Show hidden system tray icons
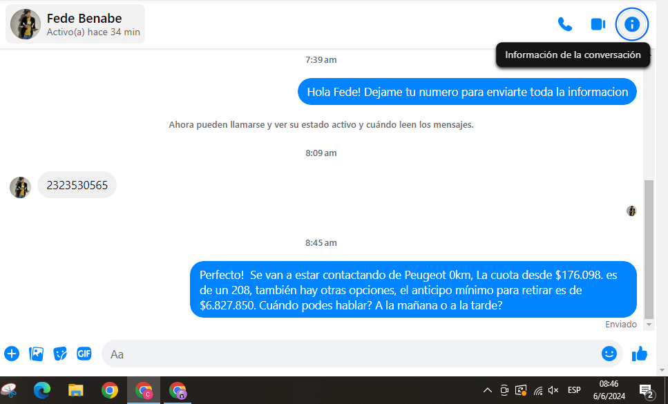668x404 pixels. 488,390
